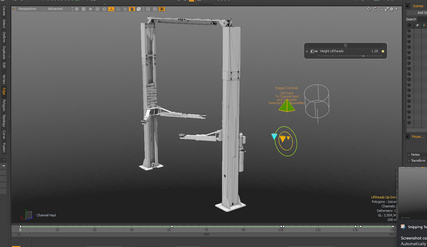This screenshot has width=427, height=247.
Task: Open the Edit vertical tab
Action: coord(4,65)
